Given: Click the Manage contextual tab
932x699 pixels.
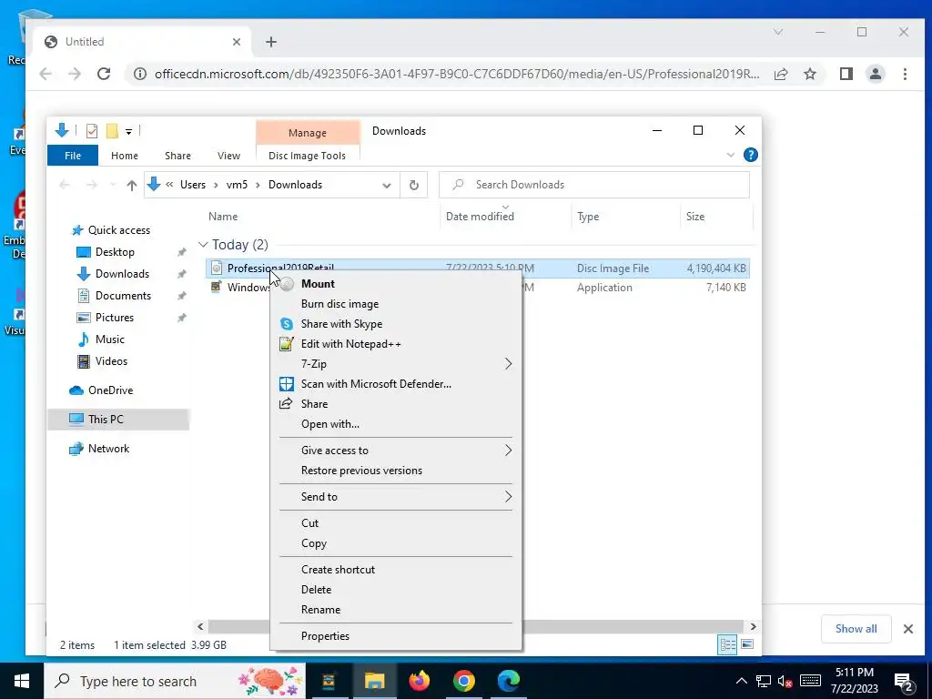Looking at the screenshot, I should tap(308, 133).
